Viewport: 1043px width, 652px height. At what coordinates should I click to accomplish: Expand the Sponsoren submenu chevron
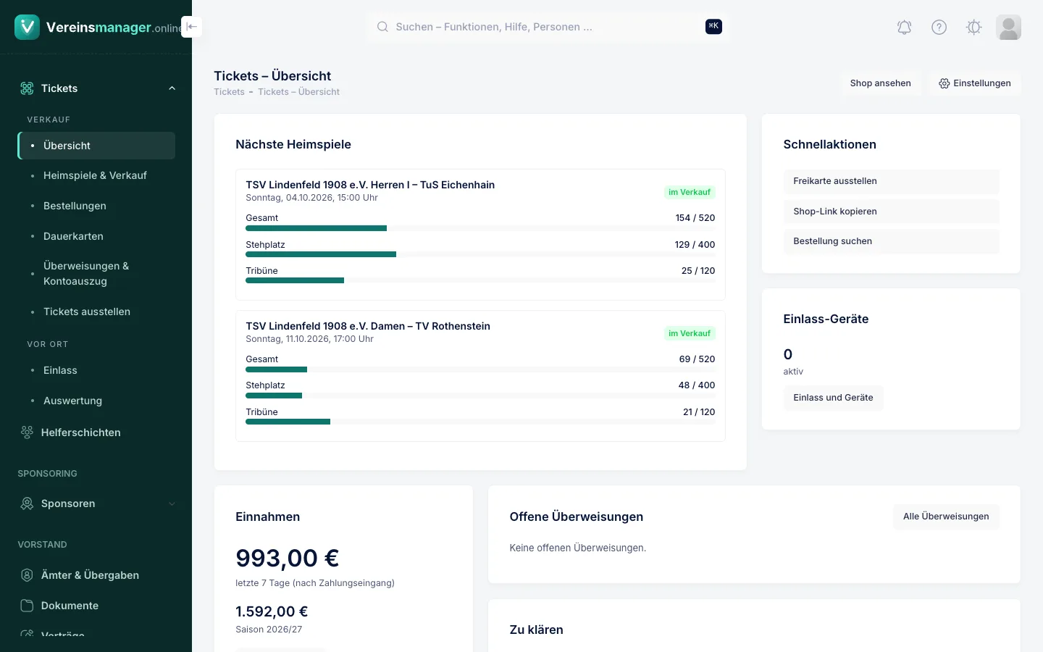coord(172,503)
